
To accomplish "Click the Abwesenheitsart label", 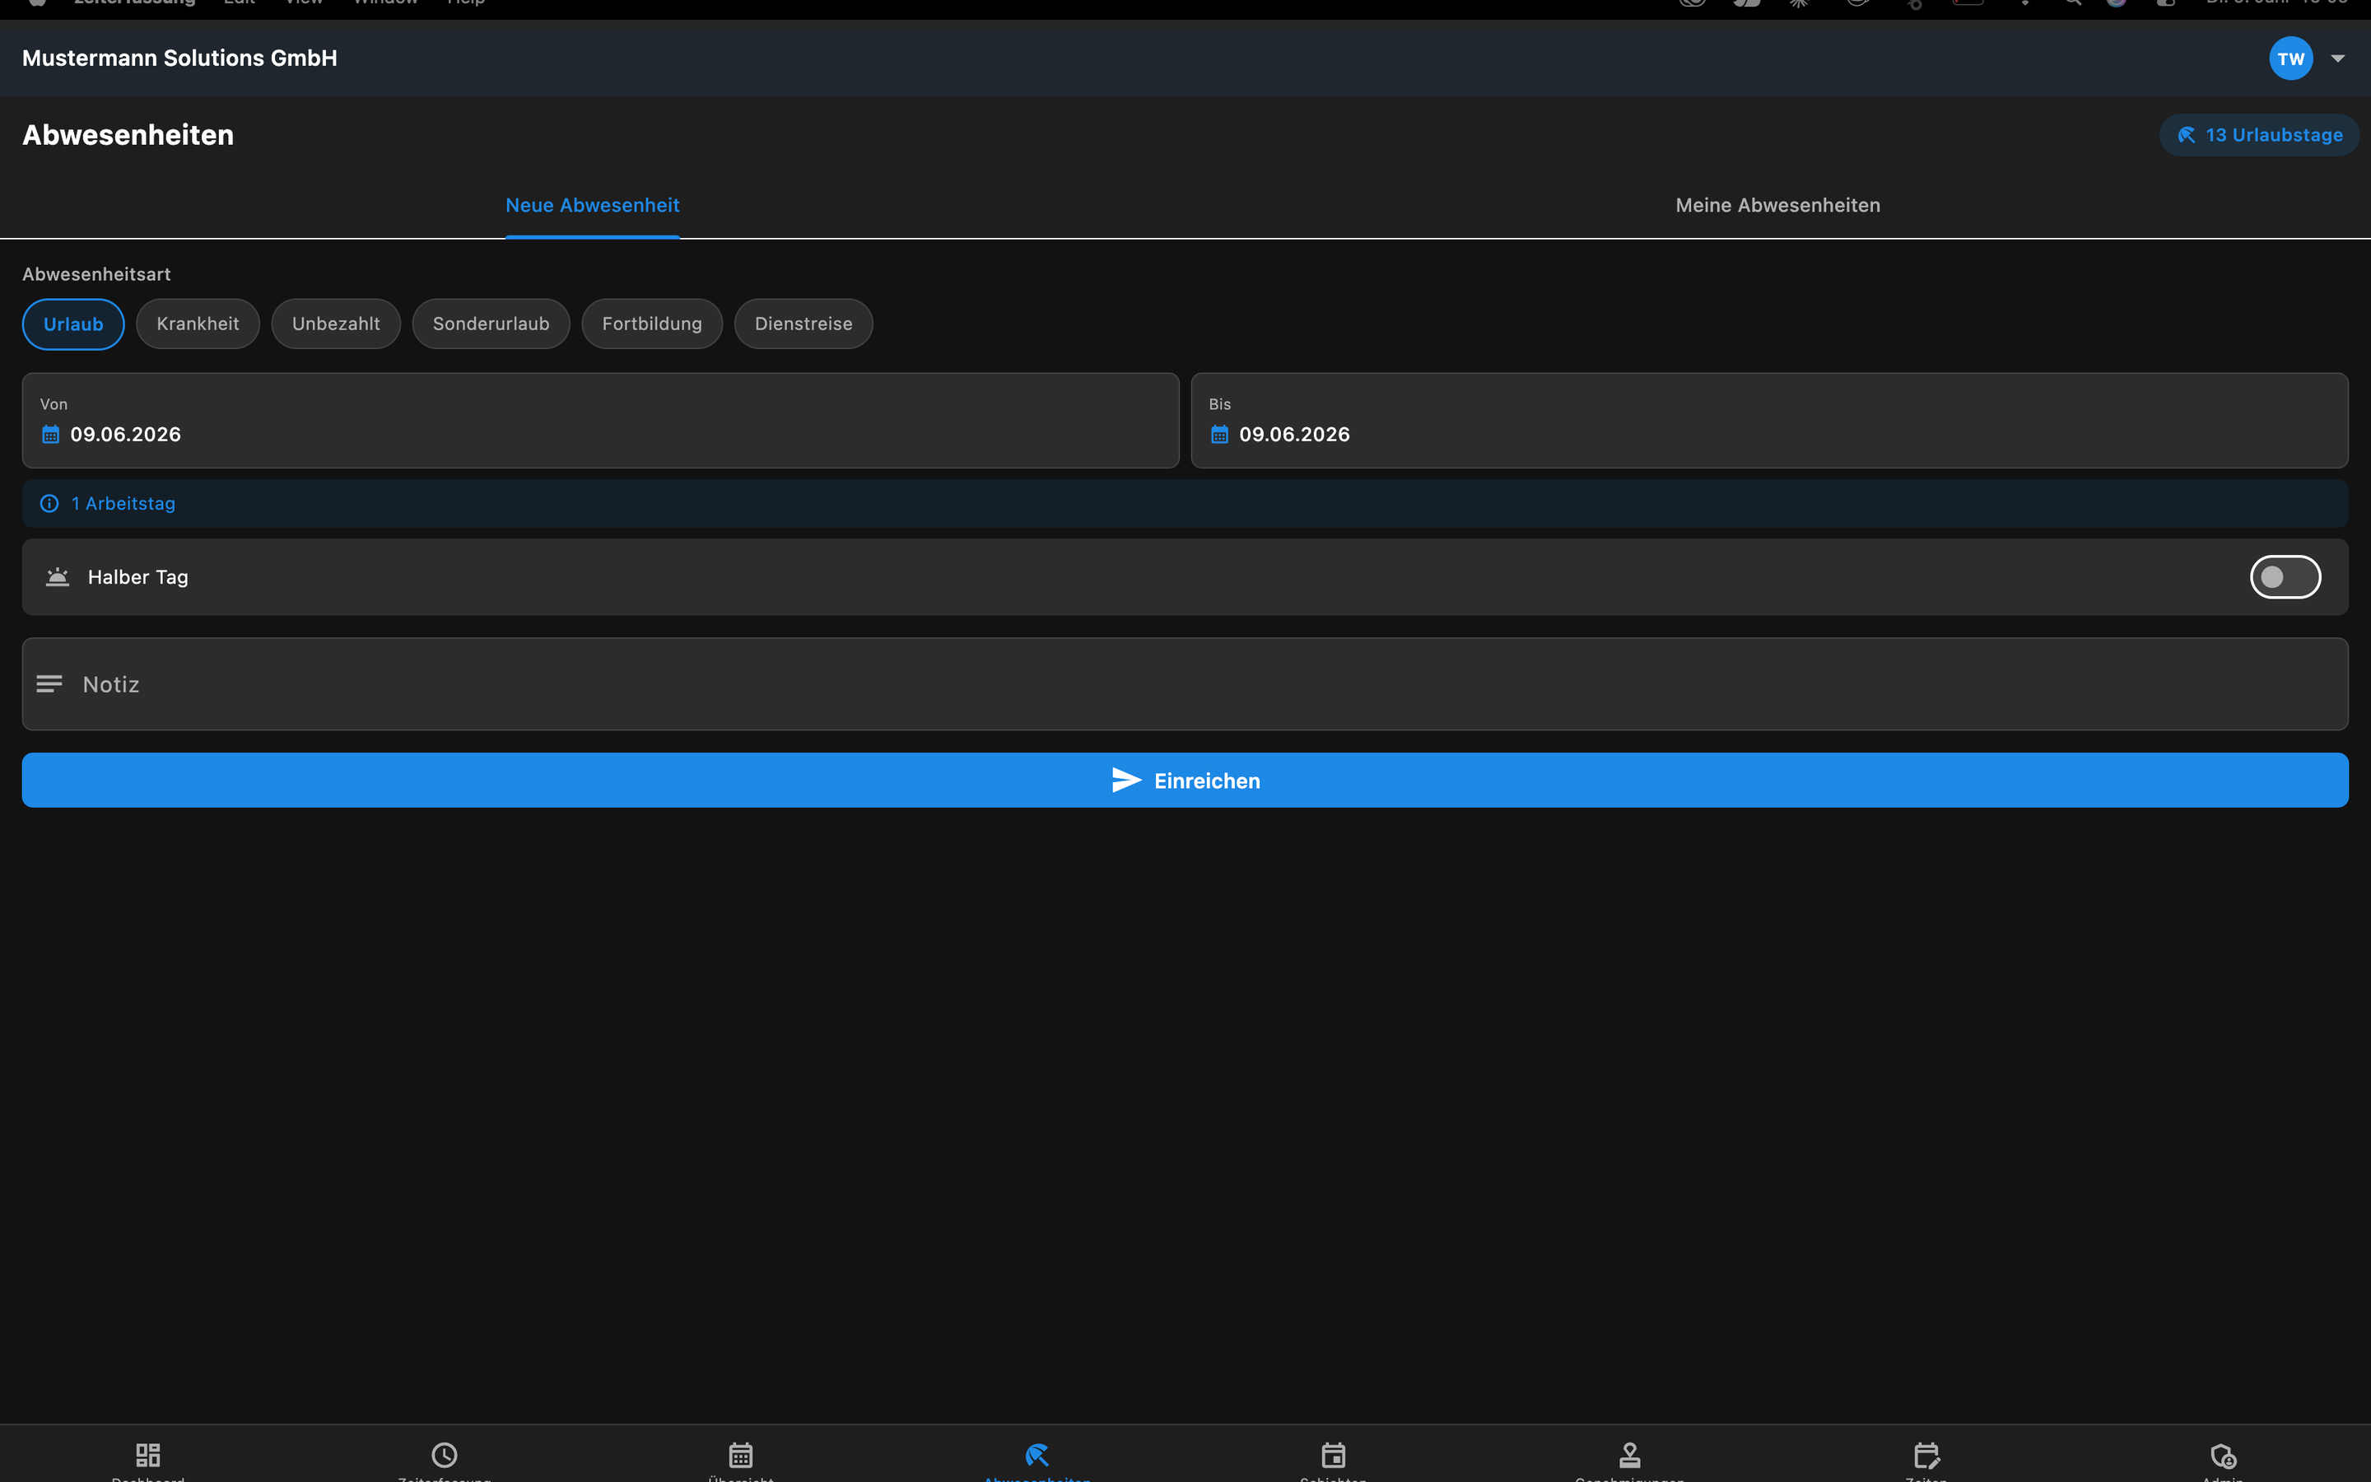I will 96,274.
